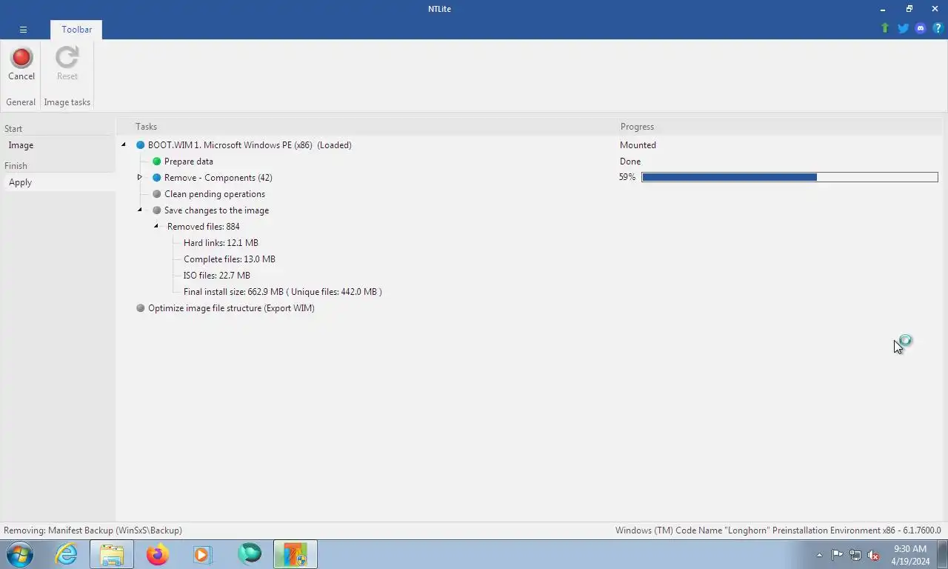Open the teal round app taskbar icon

click(x=250, y=554)
